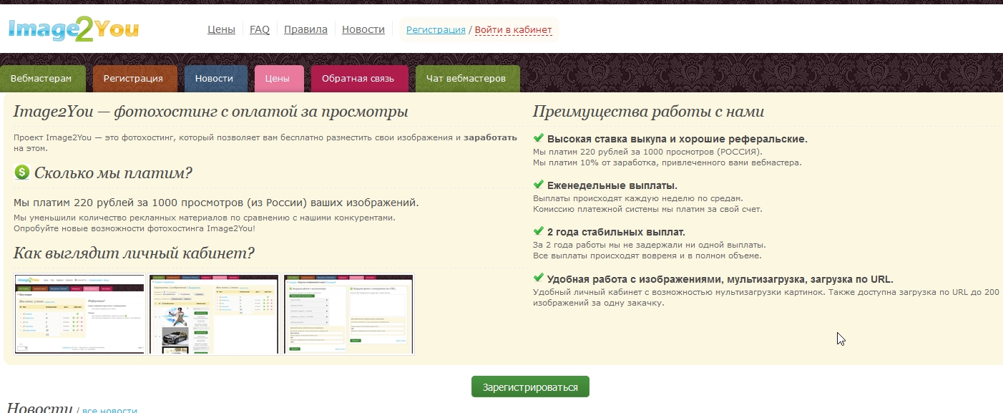The height and width of the screenshot is (413, 1003).
Task: Click the line 'Комиссию платежной системы мы платим за свой счет.'
Action: (x=648, y=209)
